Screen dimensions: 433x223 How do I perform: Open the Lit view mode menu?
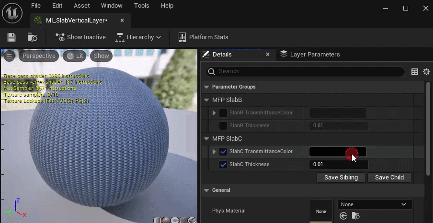(75, 56)
